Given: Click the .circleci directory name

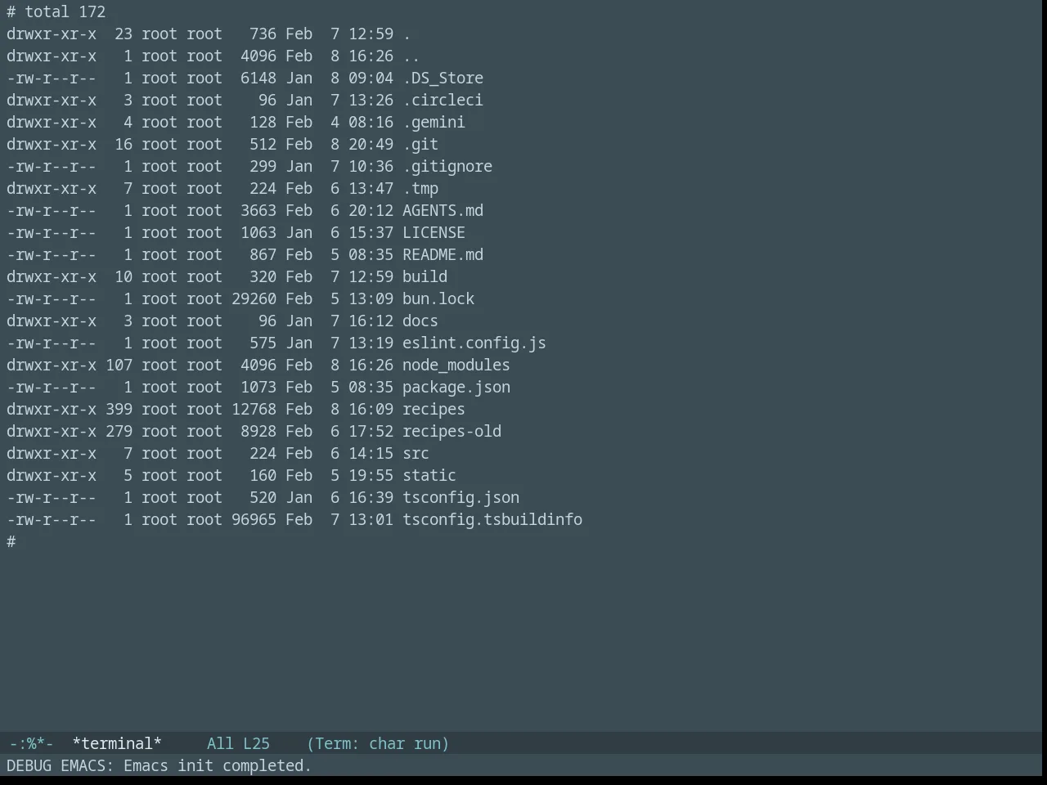Looking at the screenshot, I should pyautogui.click(x=443, y=101).
